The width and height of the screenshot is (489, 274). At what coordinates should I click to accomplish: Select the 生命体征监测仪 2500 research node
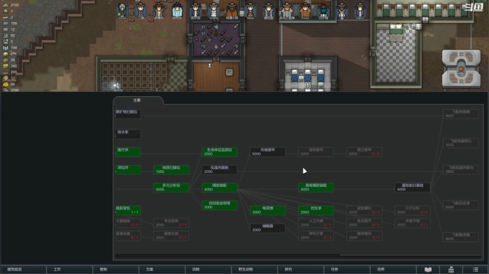tap(219, 152)
